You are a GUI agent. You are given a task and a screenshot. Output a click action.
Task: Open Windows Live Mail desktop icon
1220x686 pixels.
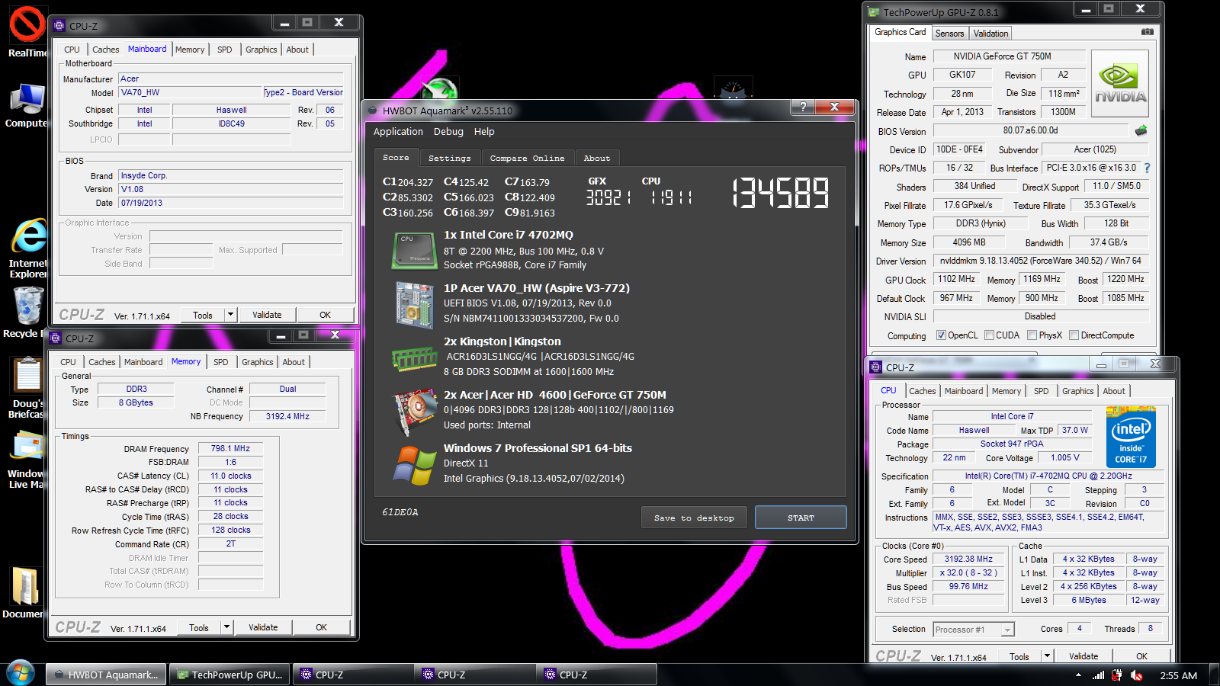[27, 460]
